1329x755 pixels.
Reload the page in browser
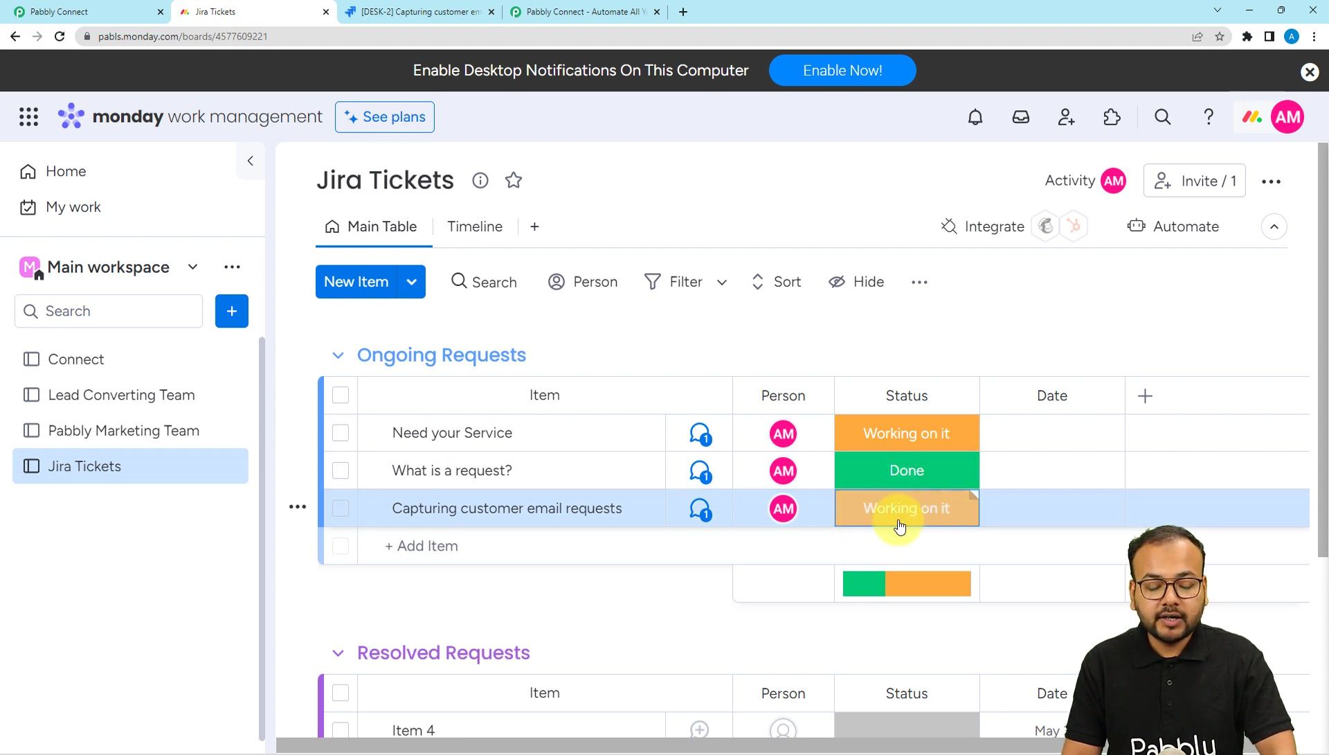(x=60, y=37)
